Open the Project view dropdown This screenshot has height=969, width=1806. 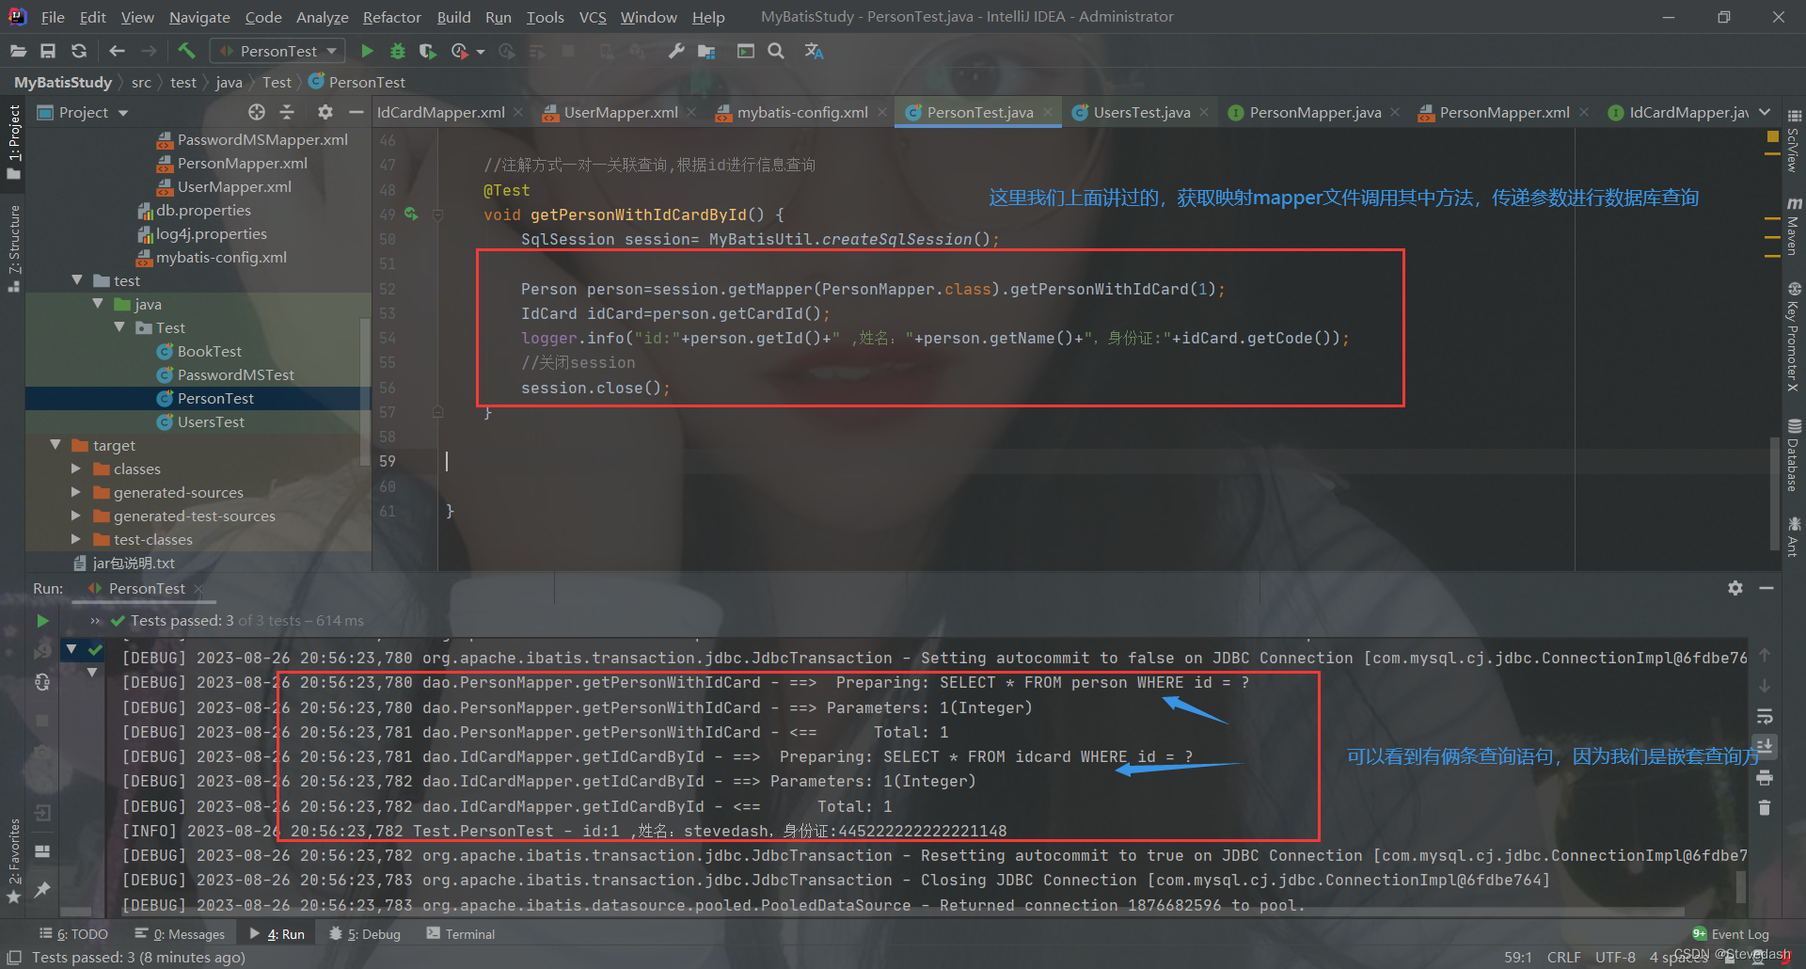(x=83, y=112)
